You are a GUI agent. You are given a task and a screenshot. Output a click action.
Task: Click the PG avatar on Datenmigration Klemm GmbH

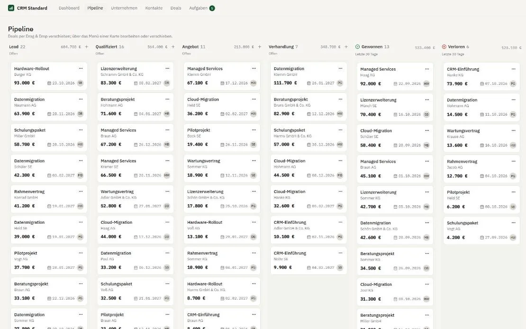[340, 83]
